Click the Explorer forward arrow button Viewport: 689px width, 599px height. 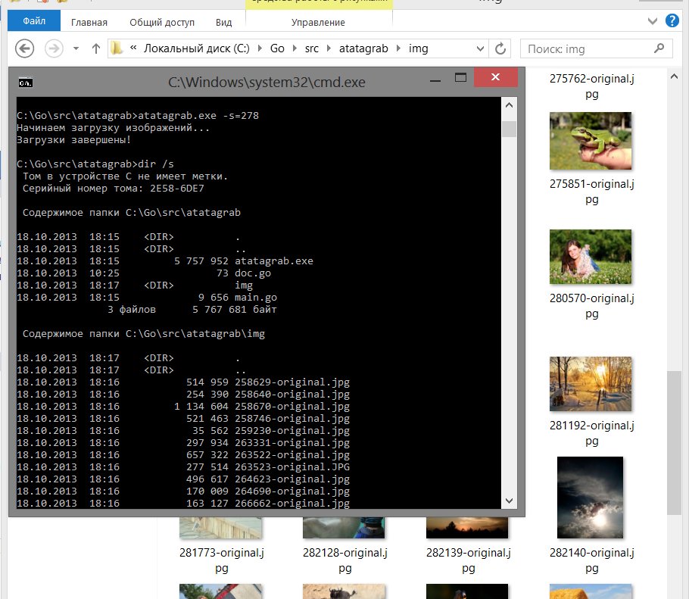(54, 48)
